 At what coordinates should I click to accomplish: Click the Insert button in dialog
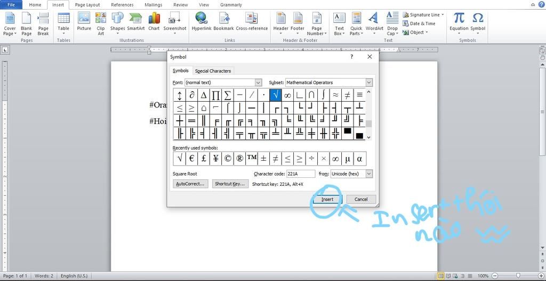tap(327, 199)
